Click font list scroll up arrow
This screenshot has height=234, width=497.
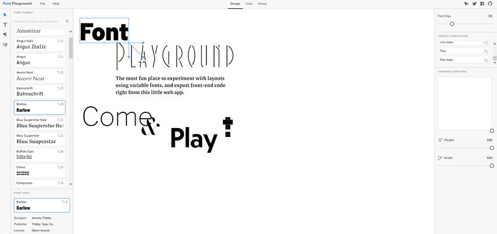coord(71,32)
